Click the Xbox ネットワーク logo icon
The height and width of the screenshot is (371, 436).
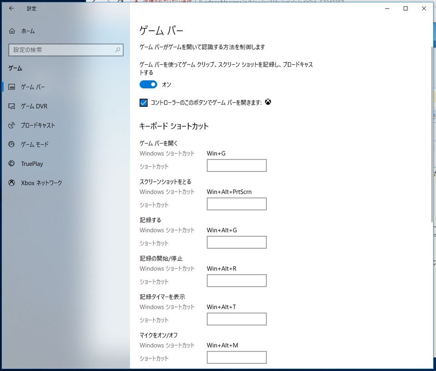tap(12, 183)
